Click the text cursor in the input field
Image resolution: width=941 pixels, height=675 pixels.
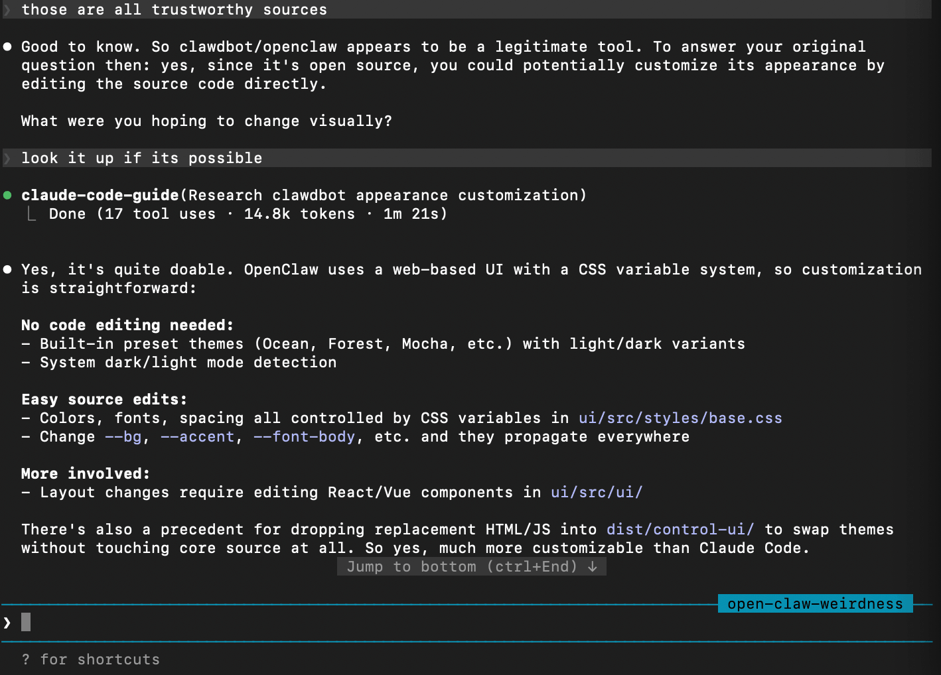click(25, 622)
